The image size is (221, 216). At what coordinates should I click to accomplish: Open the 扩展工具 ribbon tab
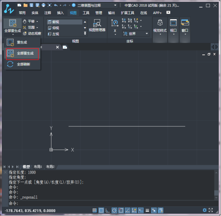tap(127, 13)
